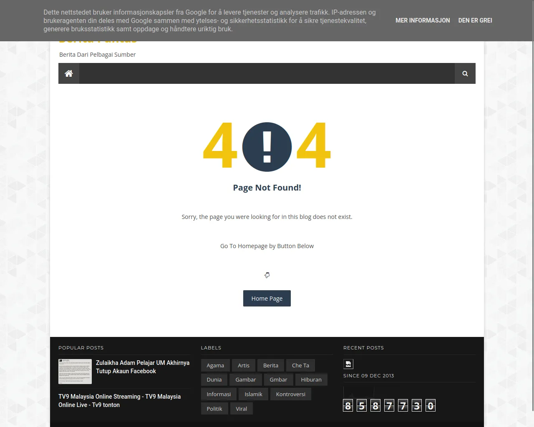Viewport: 534px width, 427px height.
Task: Open the Zulaikha Adam post thumbnail
Action: tap(75, 372)
